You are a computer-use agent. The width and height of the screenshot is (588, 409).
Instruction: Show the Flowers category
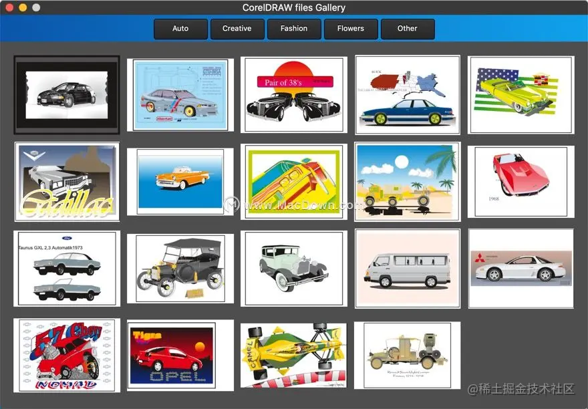pos(351,29)
